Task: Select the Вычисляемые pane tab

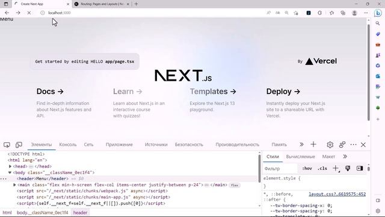Action: tap(301, 157)
